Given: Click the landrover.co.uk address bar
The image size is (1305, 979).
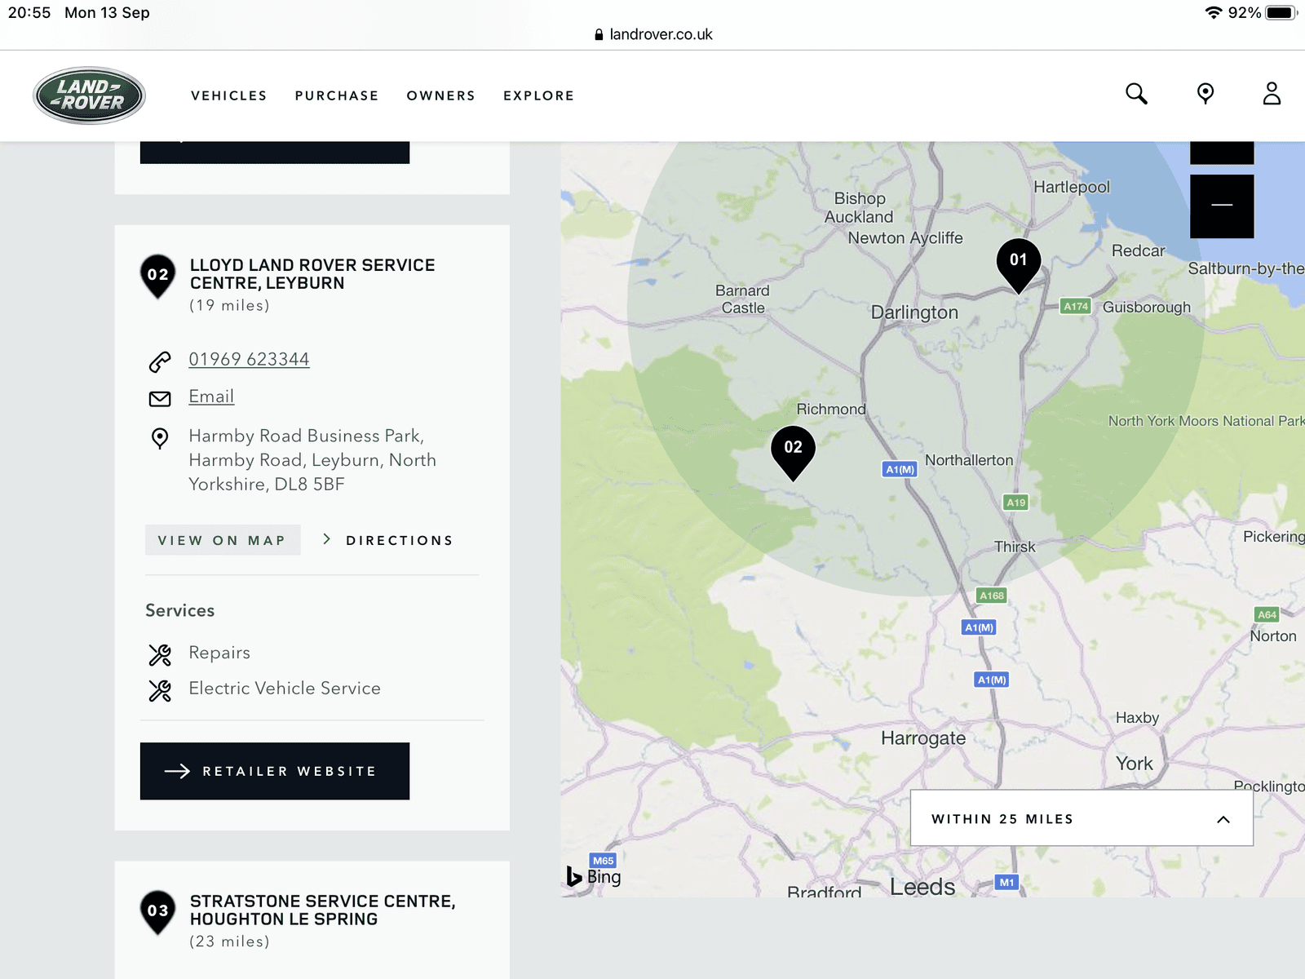Looking at the screenshot, I should tap(653, 34).
